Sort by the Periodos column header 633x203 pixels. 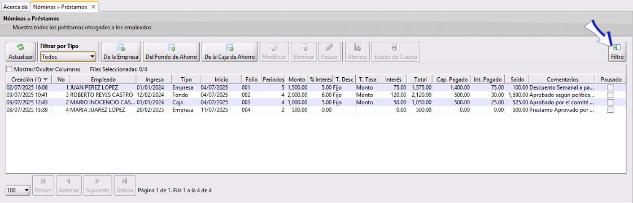click(273, 79)
